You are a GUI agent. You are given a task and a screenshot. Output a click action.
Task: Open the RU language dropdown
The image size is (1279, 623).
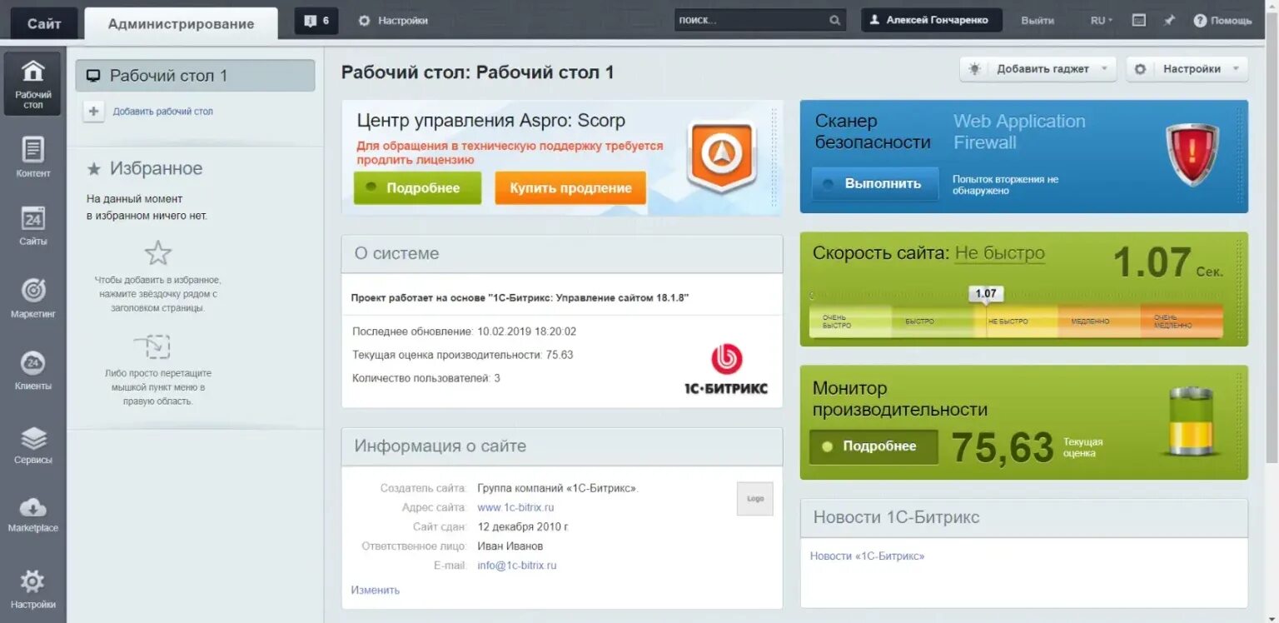(1102, 21)
